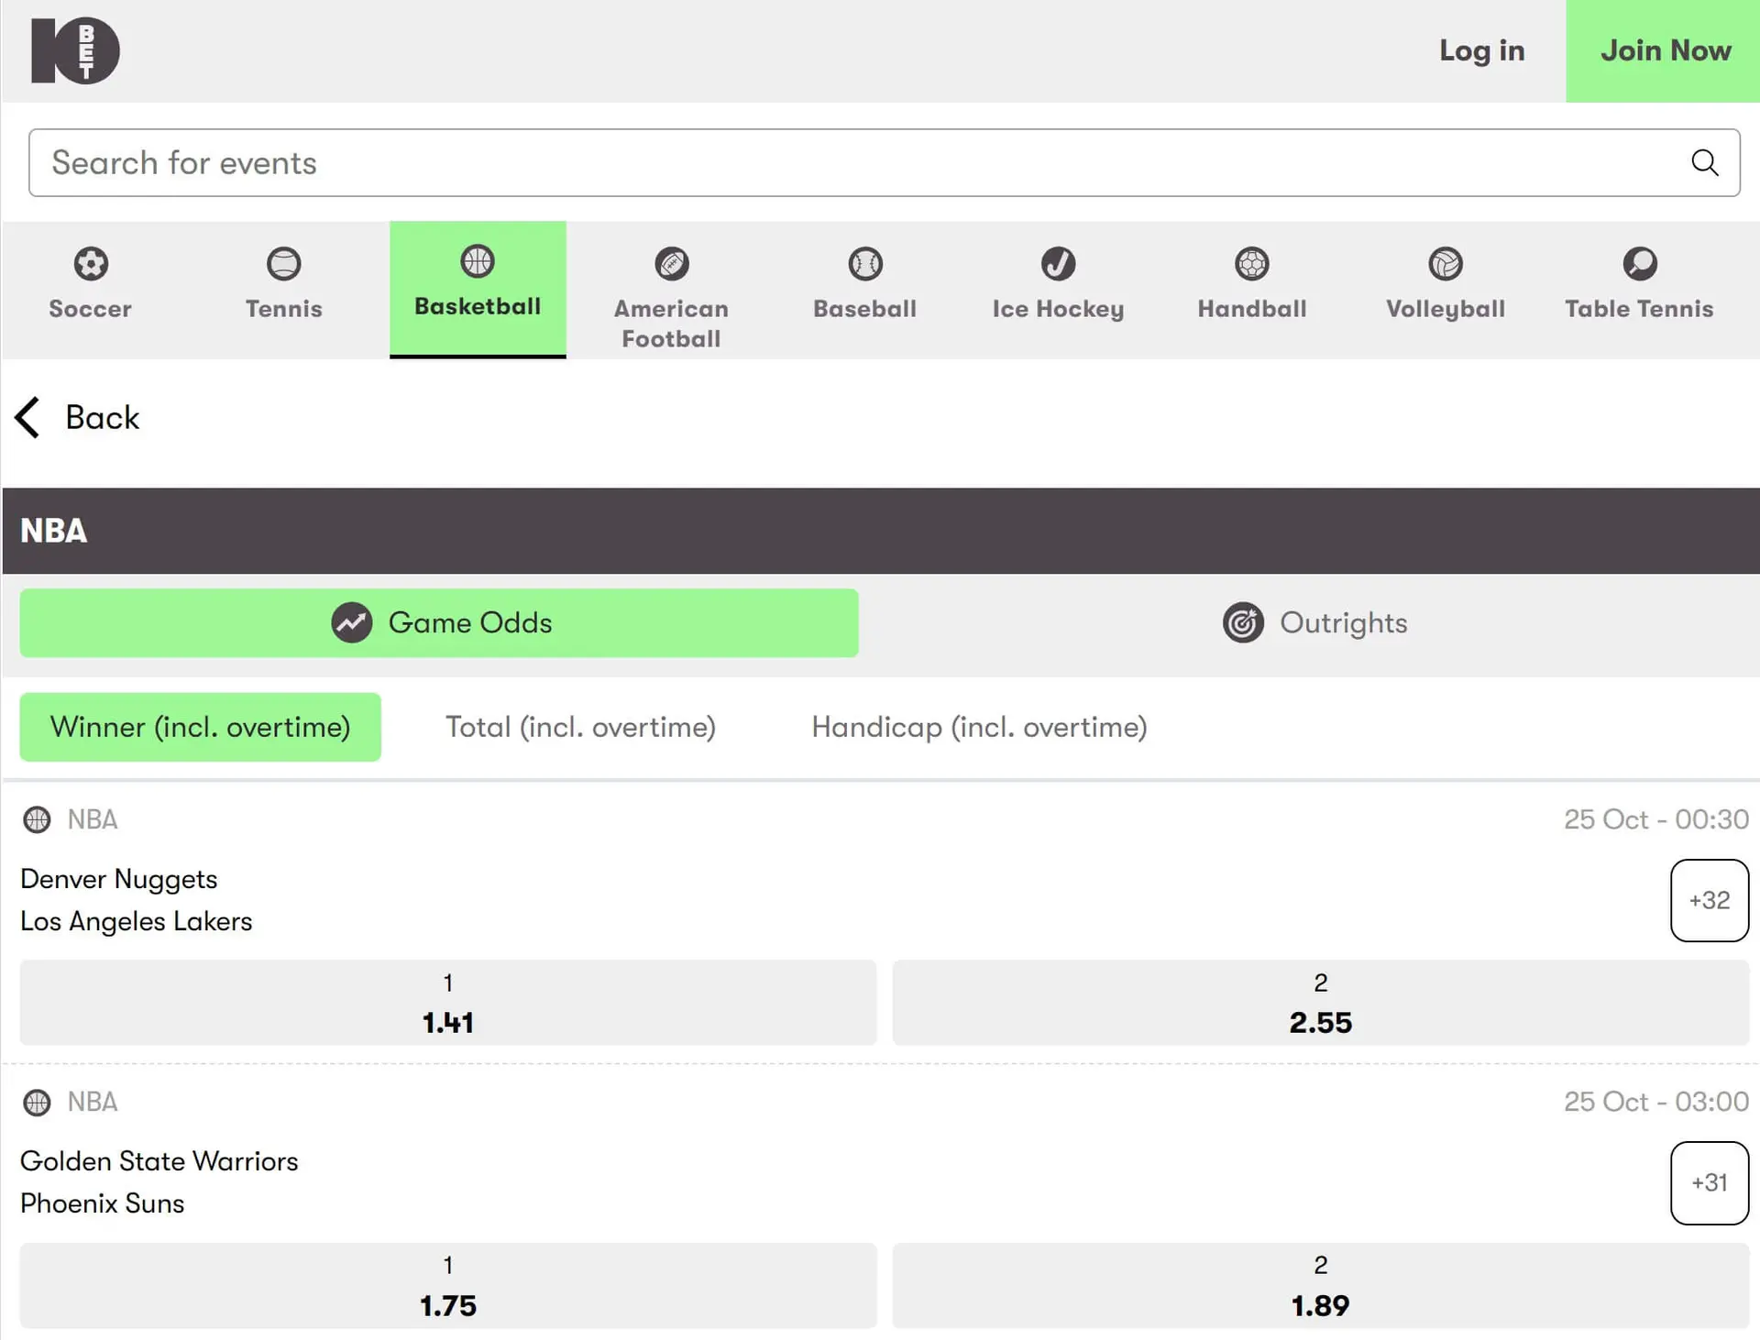Open the Table Tennis category
The height and width of the screenshot is (1340, 1760).
[1638, 285]
